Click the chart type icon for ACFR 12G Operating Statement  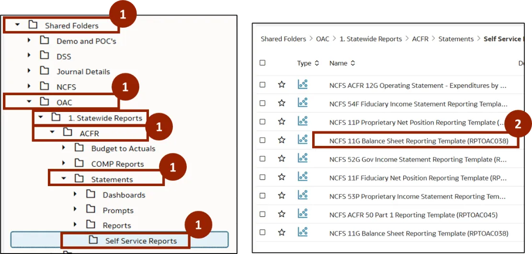pyautogui.click(x=302, y=85)
